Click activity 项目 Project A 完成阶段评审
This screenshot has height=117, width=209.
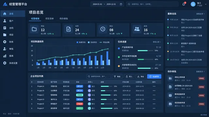point(192,19)
